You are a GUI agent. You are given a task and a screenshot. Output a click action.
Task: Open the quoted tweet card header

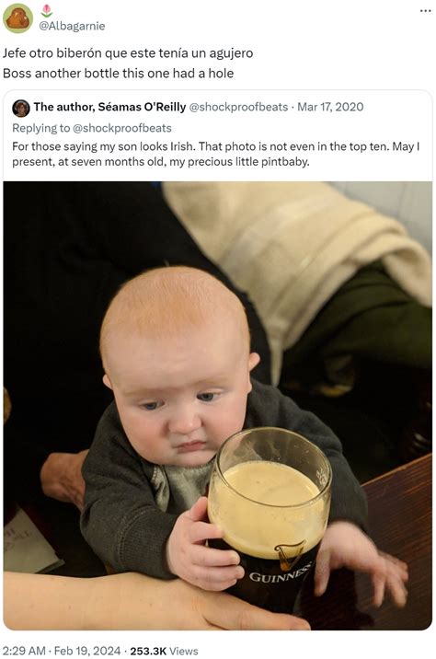tap(188, 107)
